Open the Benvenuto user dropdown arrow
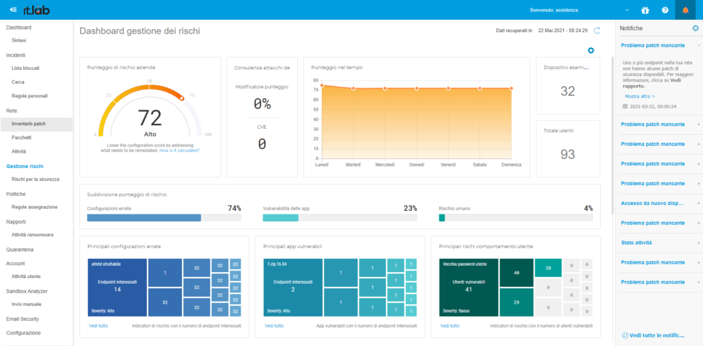Image resolution: width=703 pixels, height=346 pixels. [x=627, y=10]
